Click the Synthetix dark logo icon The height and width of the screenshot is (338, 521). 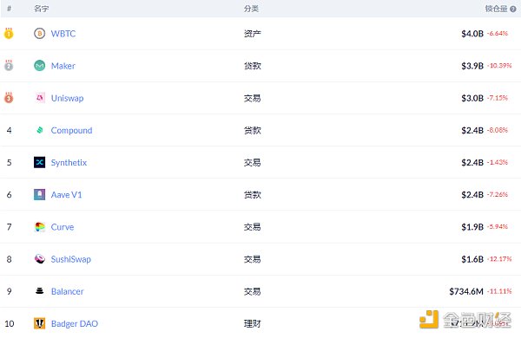tap(40, 162)
